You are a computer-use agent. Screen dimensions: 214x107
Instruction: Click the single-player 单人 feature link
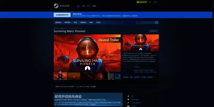132,96
